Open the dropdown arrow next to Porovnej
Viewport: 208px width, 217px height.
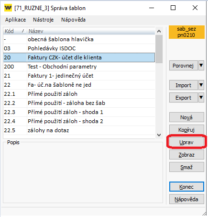[x=201, y=66]
